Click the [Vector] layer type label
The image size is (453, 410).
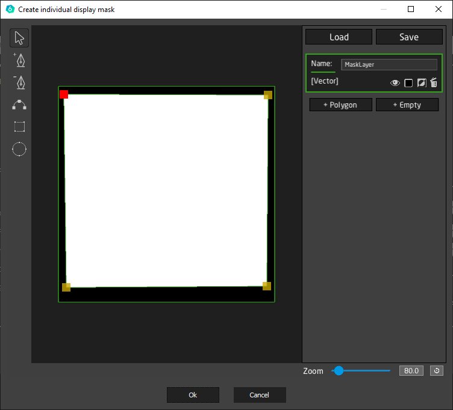pos(325,81)
